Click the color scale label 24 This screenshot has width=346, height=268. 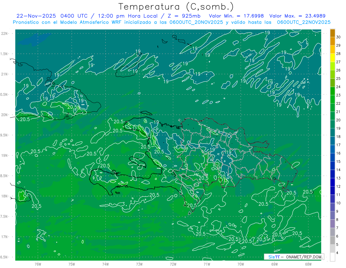click(x=339, y=87)
